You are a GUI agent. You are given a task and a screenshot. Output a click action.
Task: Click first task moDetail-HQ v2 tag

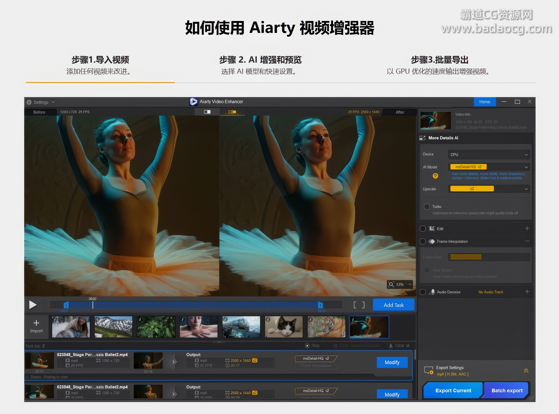[316, 358]
